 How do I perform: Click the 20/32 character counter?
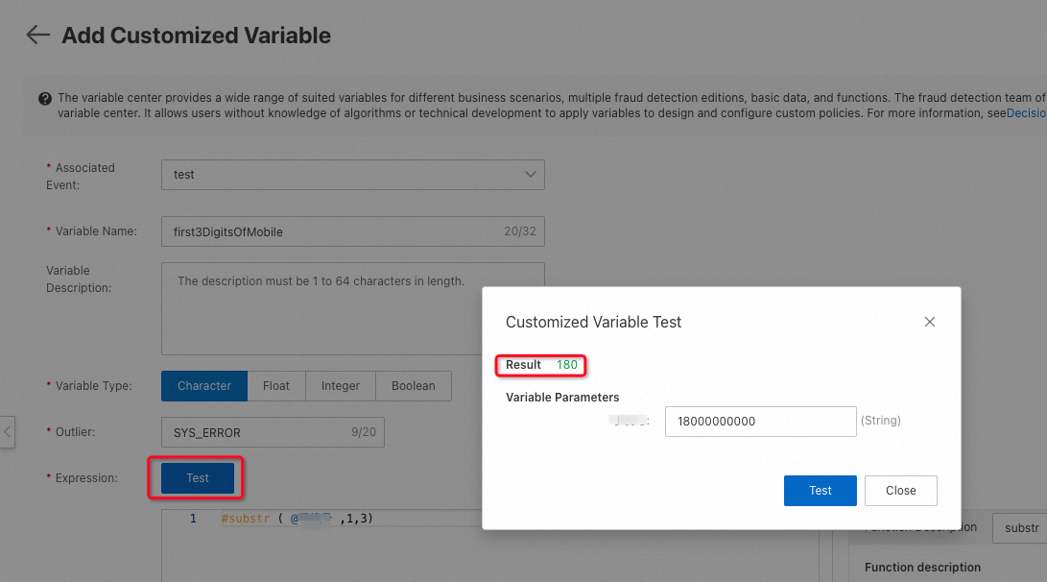[520, 231]
